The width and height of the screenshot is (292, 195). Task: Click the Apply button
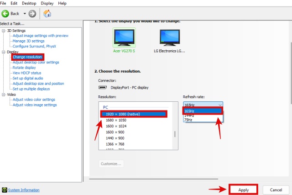(x=243, y=190)
